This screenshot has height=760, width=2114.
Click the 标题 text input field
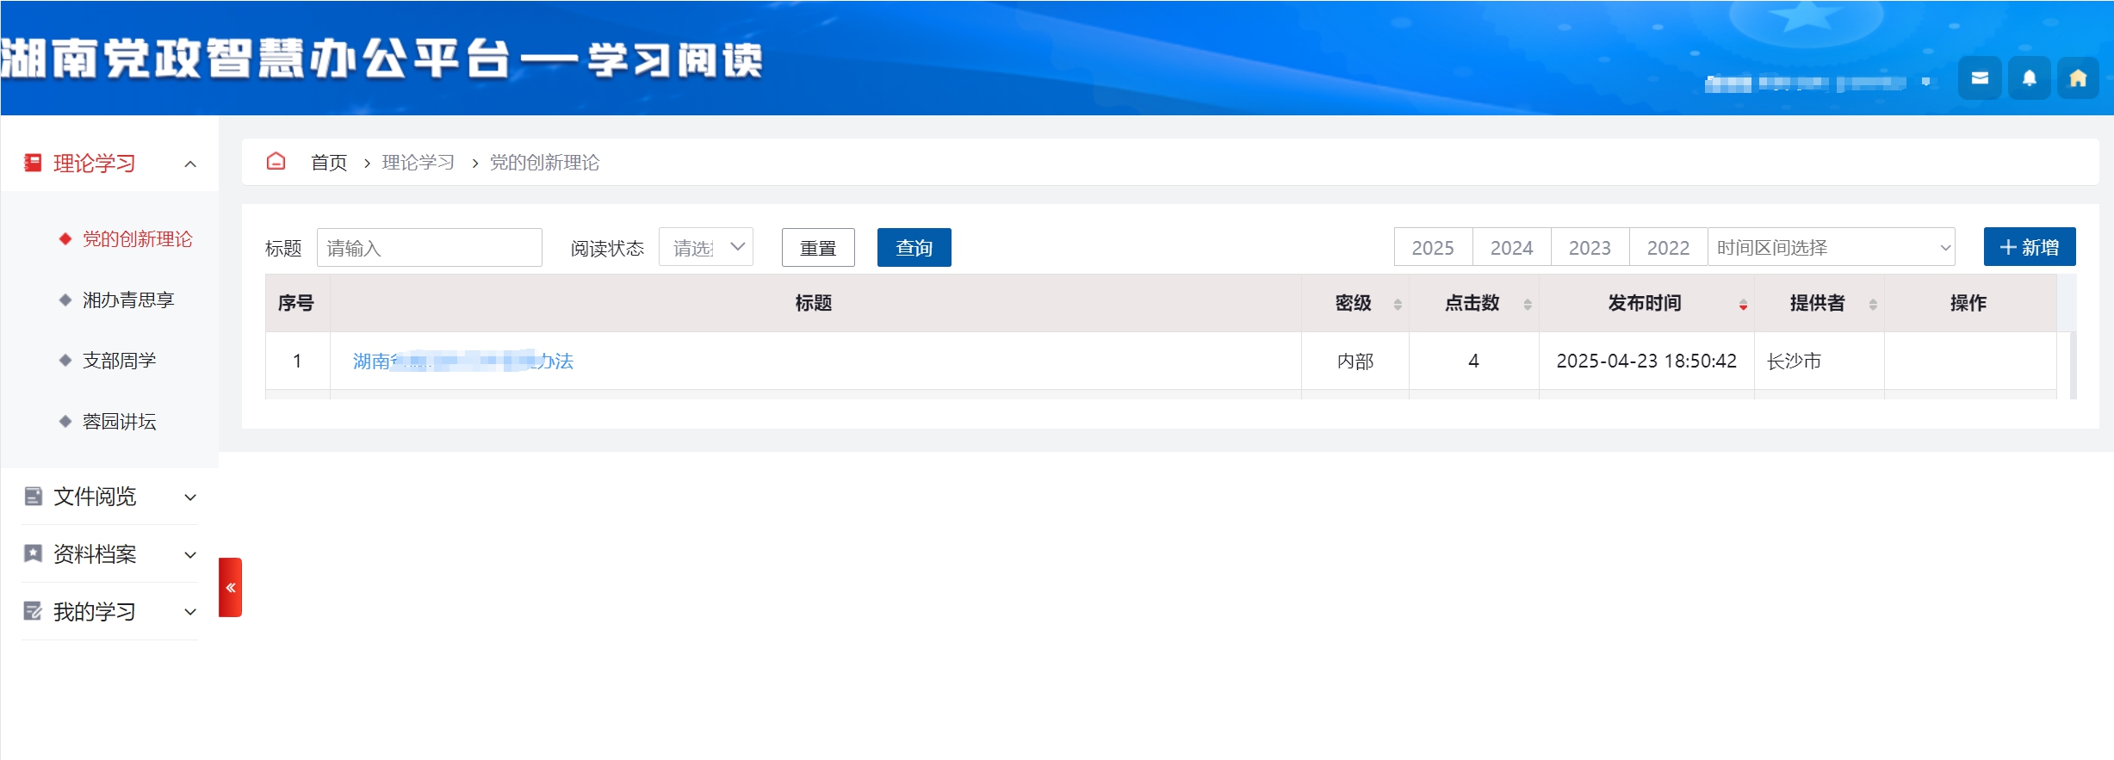(x=429, y=248)
